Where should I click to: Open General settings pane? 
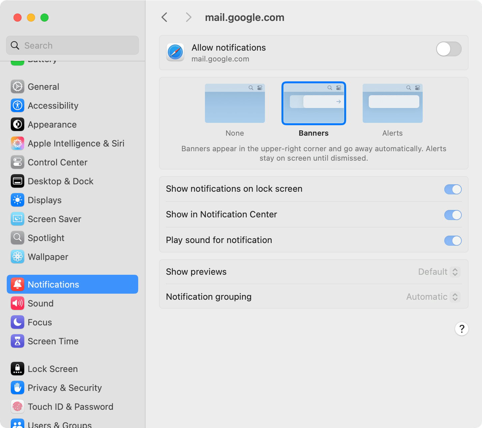72,87
